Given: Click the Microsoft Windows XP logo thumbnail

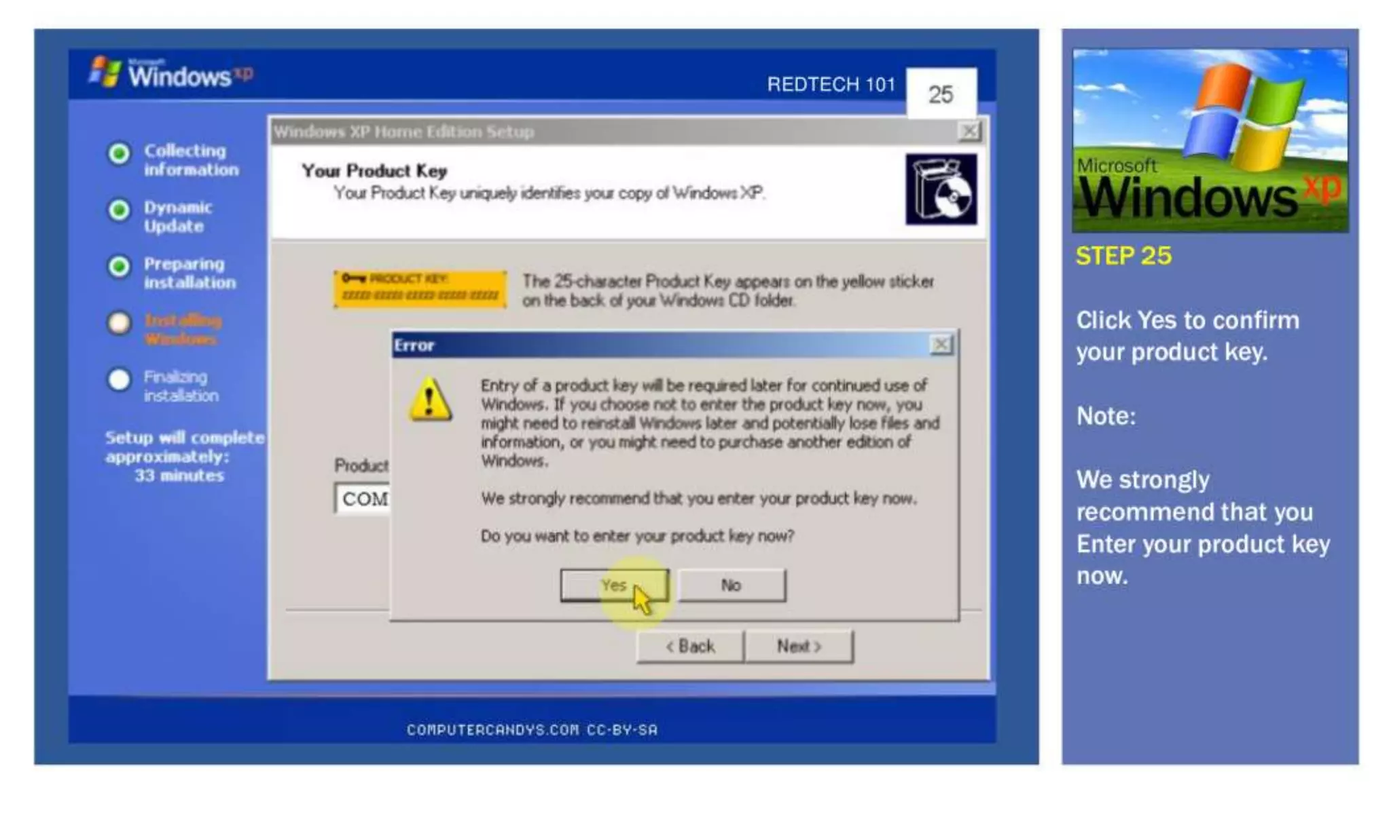Looking at the screenshot, I should click(x=1210, y=140).
